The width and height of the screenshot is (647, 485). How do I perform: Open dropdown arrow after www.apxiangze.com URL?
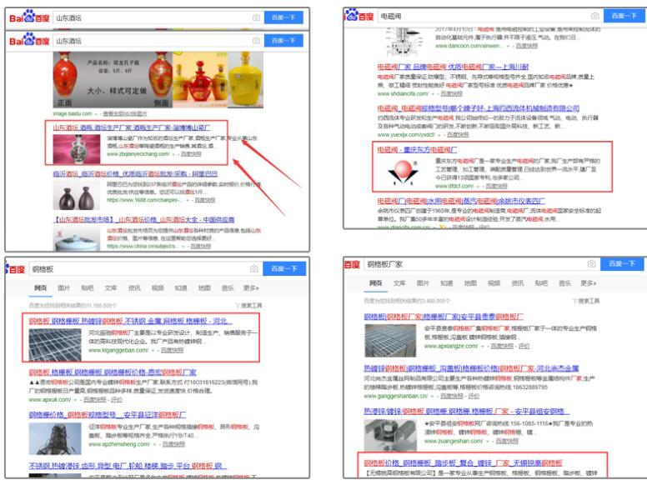pos(483,347)
